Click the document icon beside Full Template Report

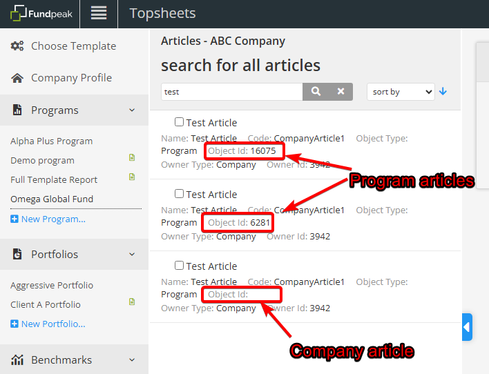[132, 177]
